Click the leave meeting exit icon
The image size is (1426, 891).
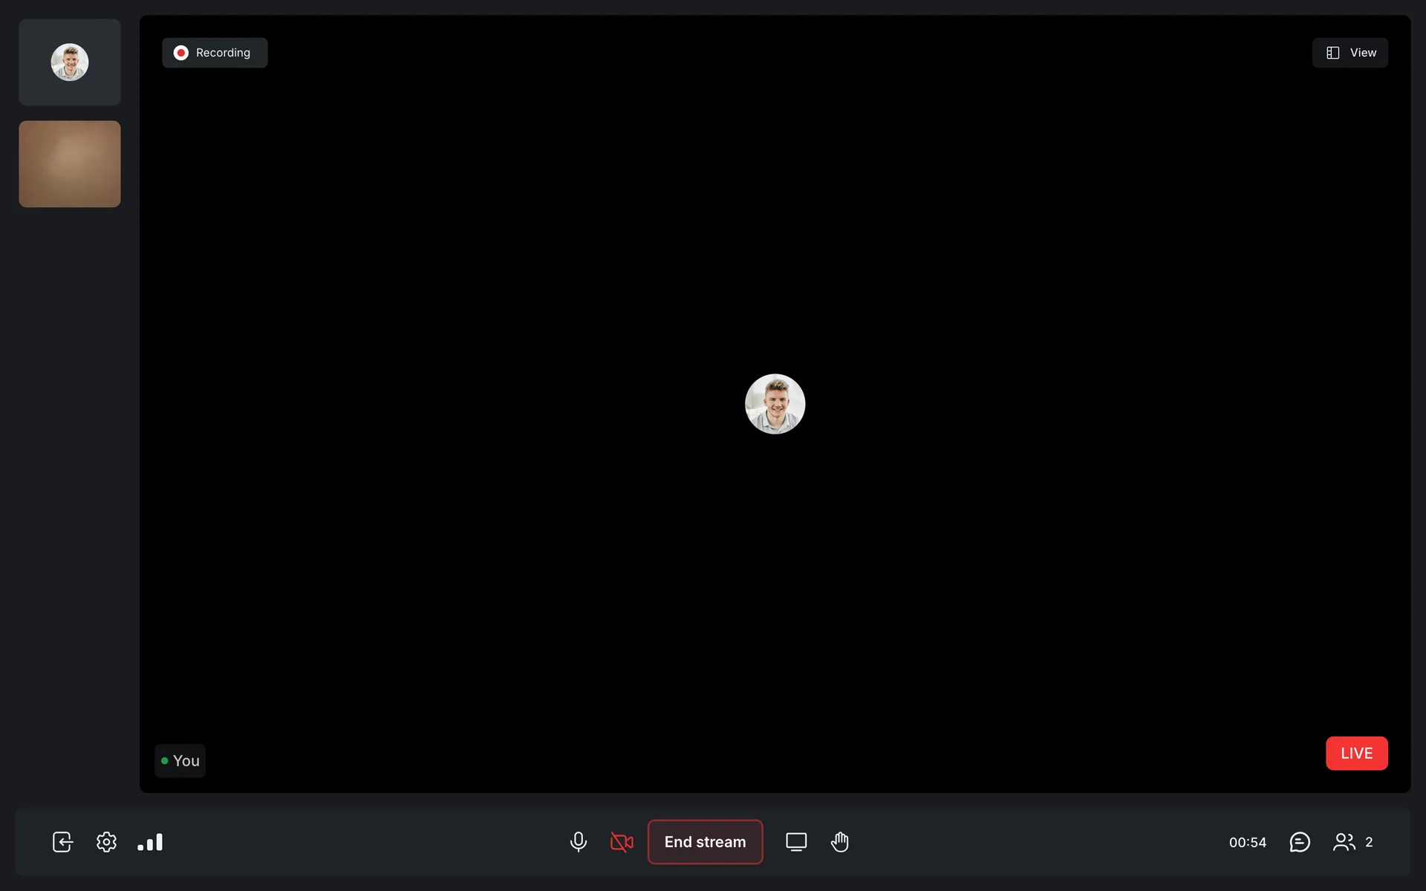[x=62, y=842]
